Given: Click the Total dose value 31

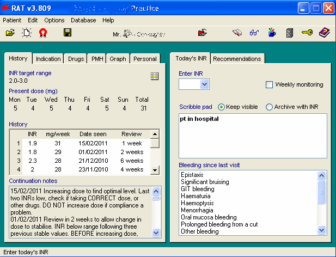Looking at the screenshot, I should coord(144,108).
